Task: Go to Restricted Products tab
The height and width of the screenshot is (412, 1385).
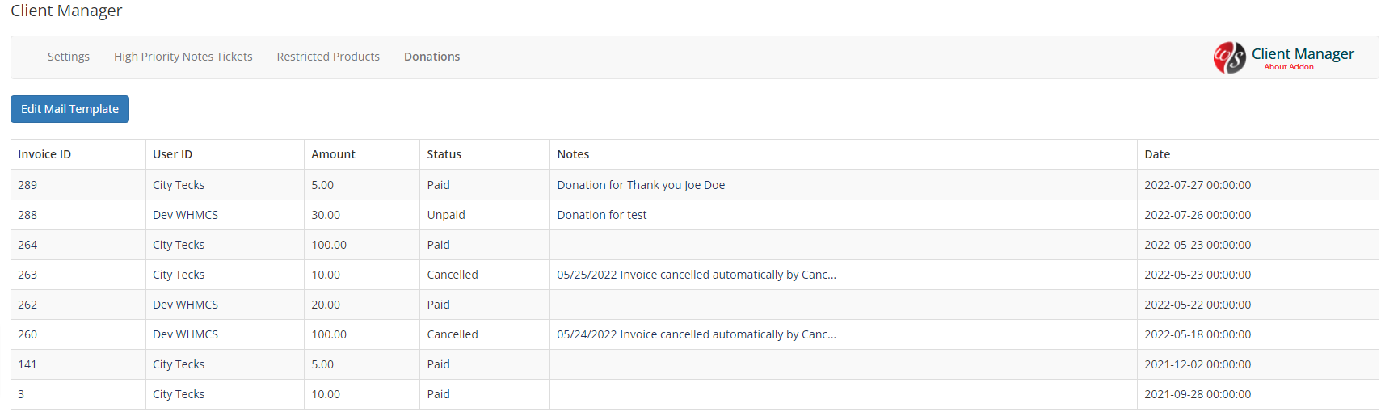Action: [328, 57]
